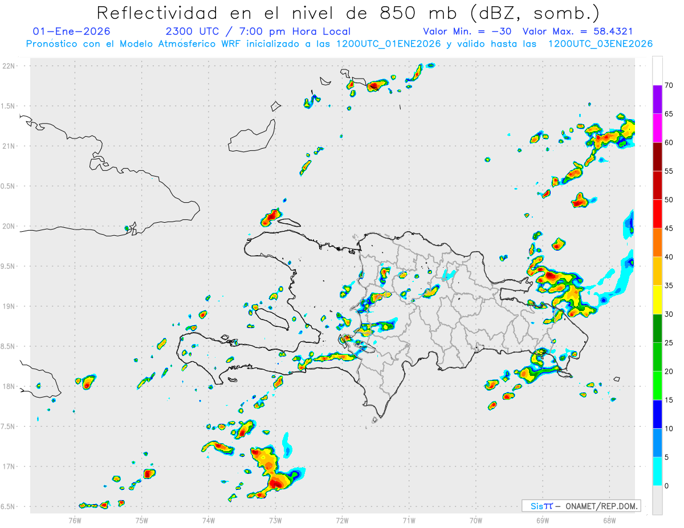Click the '70W' longitude label

(x=475, y=519)
